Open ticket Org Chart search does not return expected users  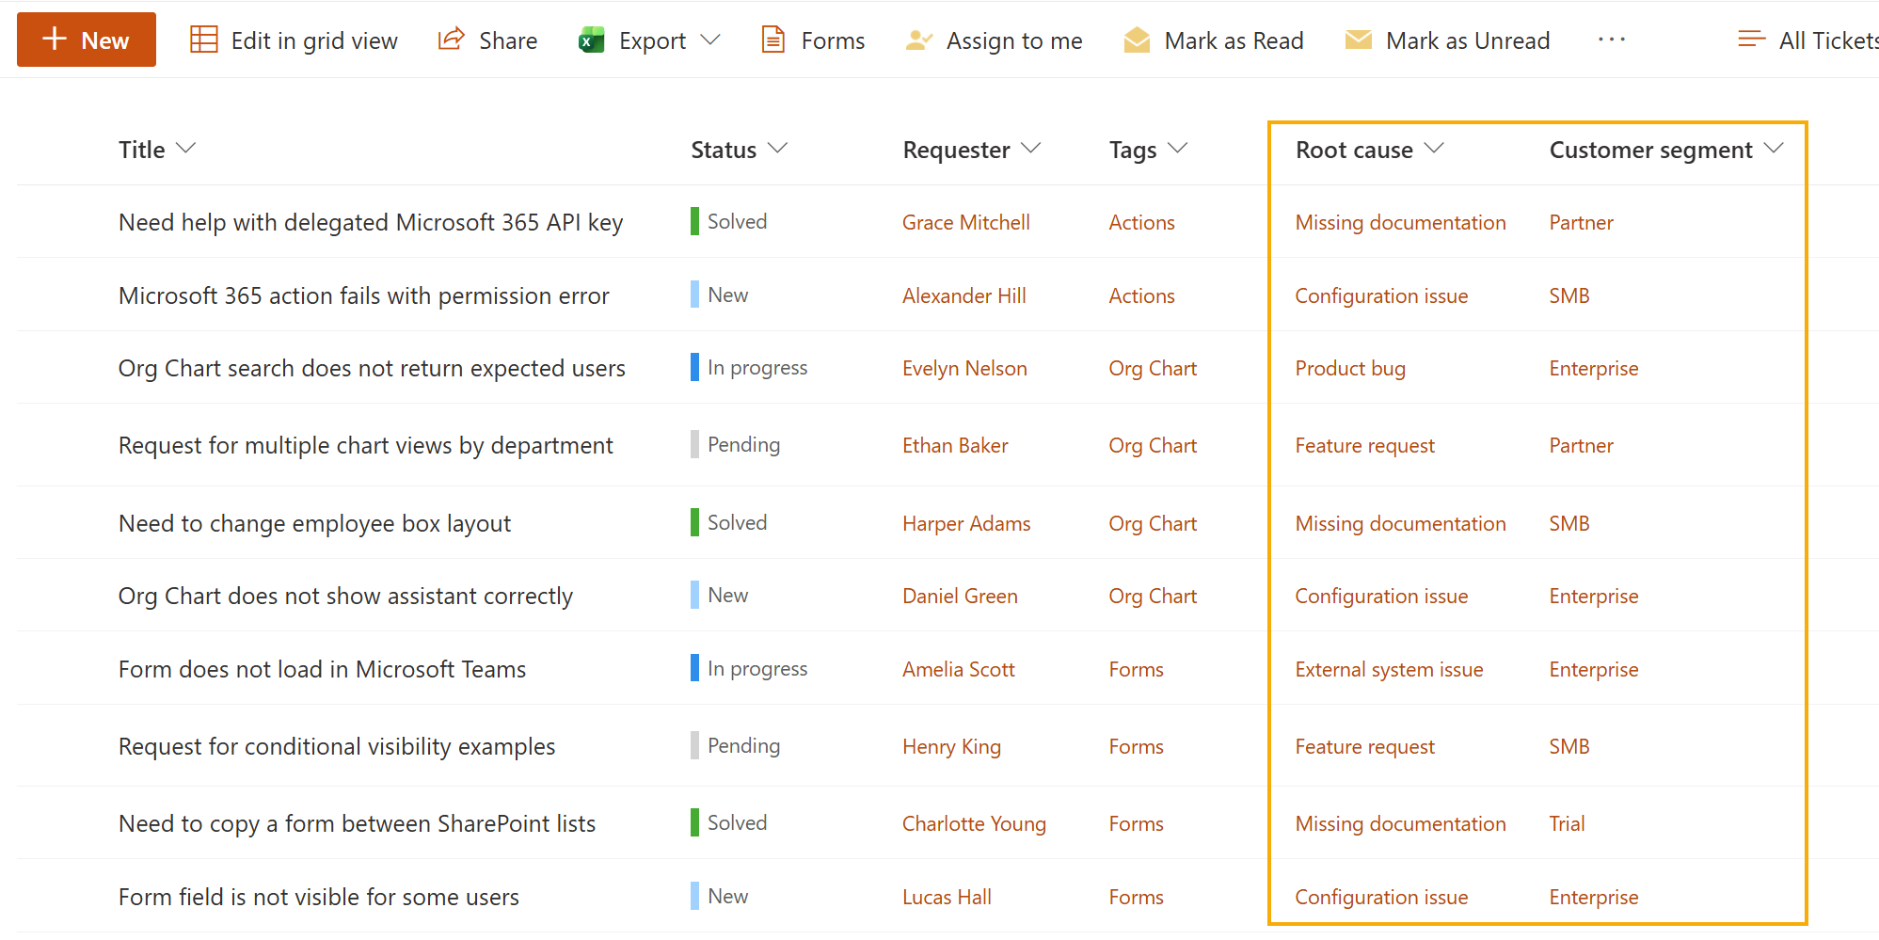372,368
